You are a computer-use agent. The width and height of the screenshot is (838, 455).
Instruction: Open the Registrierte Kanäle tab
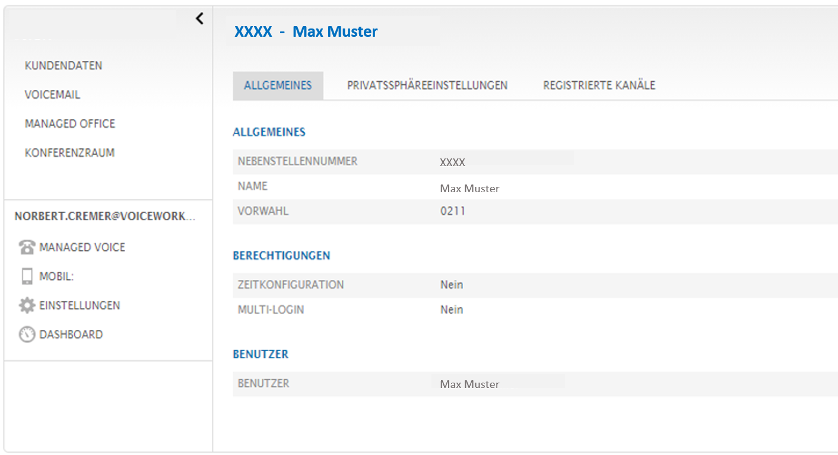599,85
